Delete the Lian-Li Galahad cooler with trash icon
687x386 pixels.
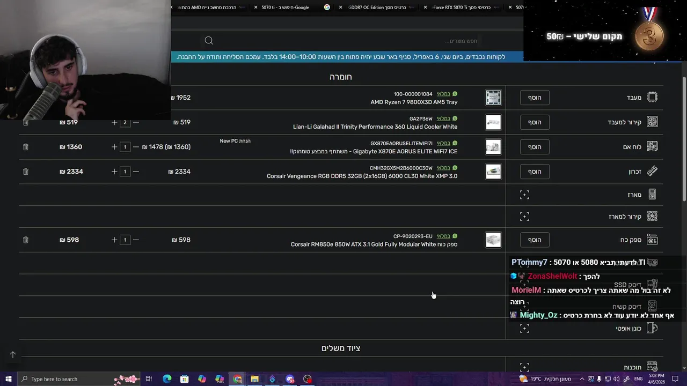(25, 122)
